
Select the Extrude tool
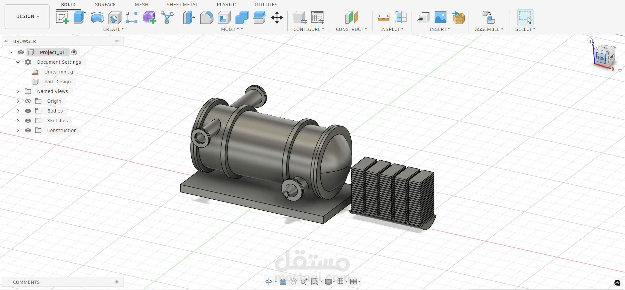click(80, 17)
